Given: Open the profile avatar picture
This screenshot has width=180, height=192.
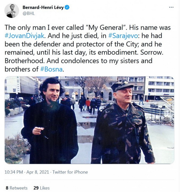Looking at the screenshot, I should tap(12, 11).
